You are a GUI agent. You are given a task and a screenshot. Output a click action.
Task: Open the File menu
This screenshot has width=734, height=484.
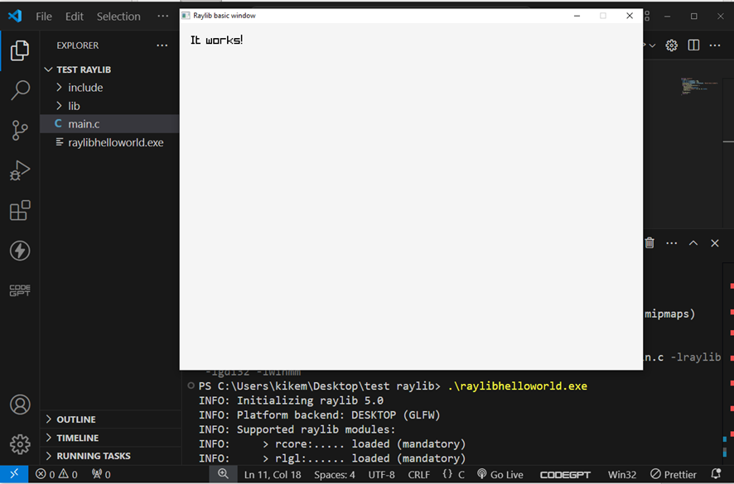(x=44, y=17)
